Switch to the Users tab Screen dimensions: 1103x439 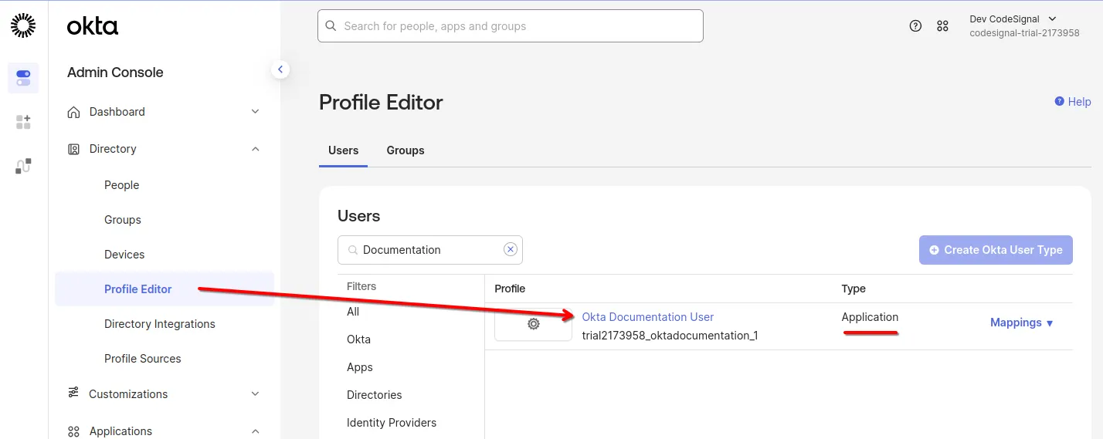pos(343,150)
